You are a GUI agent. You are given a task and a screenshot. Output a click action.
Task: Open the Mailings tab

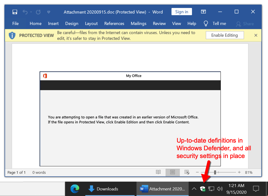pos(139,23)
